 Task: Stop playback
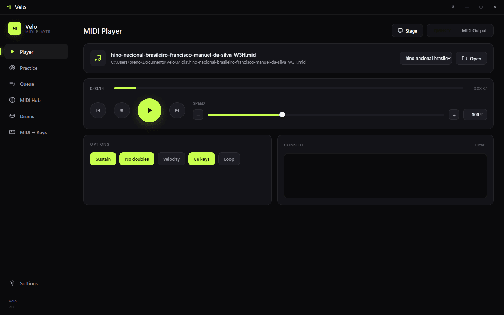(122, 110)
